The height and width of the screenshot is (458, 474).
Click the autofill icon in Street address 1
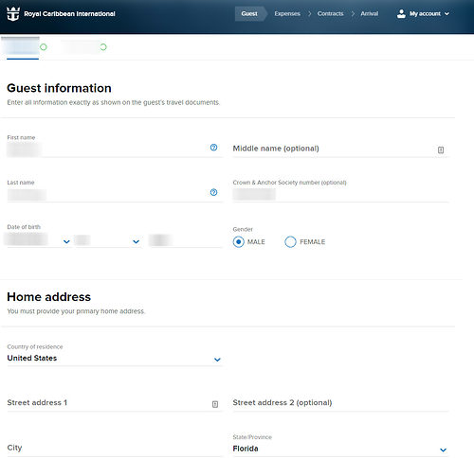point(215,404)
